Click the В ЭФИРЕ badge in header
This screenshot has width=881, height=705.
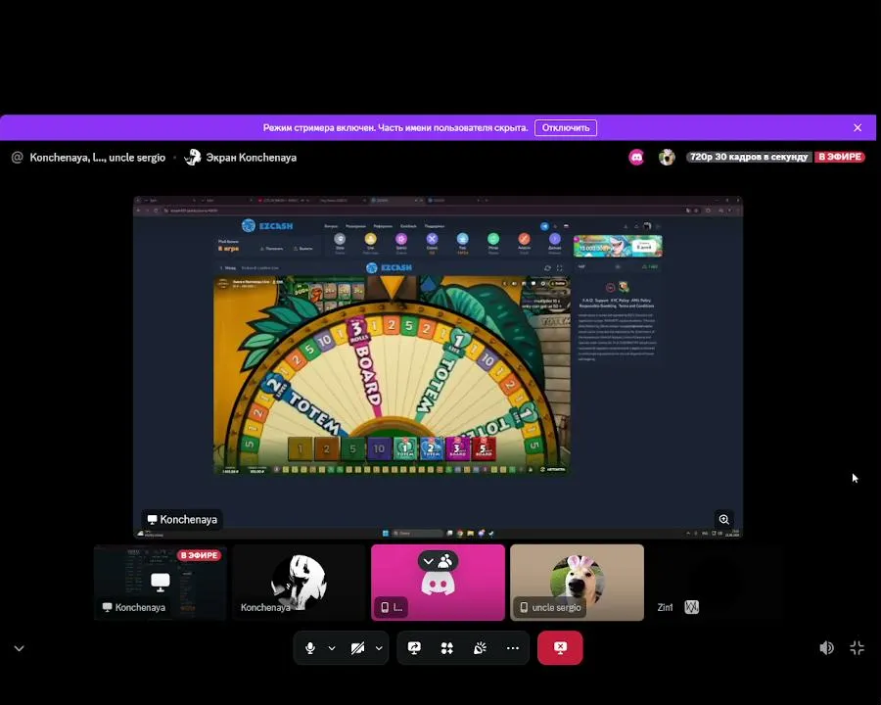pyautogui.click(x=840, y=157)
